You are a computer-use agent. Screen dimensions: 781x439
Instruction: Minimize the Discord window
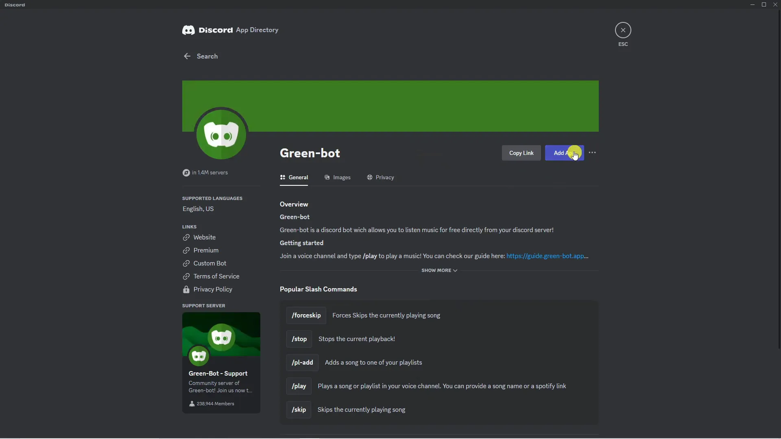pos(753,4)
